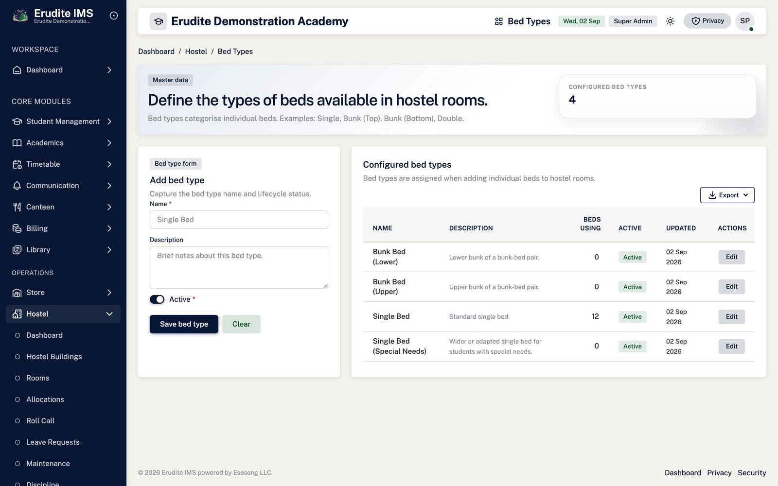778x486 pixels.
Task: Click Dashboard breadcrumb link
Action: (156, 52)
